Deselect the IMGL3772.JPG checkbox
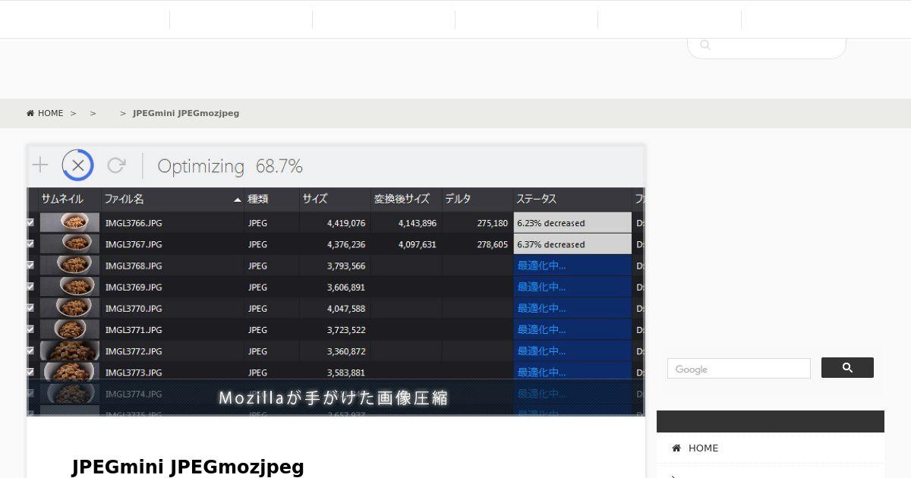911x478 pixels. click(x=30, y=351)
